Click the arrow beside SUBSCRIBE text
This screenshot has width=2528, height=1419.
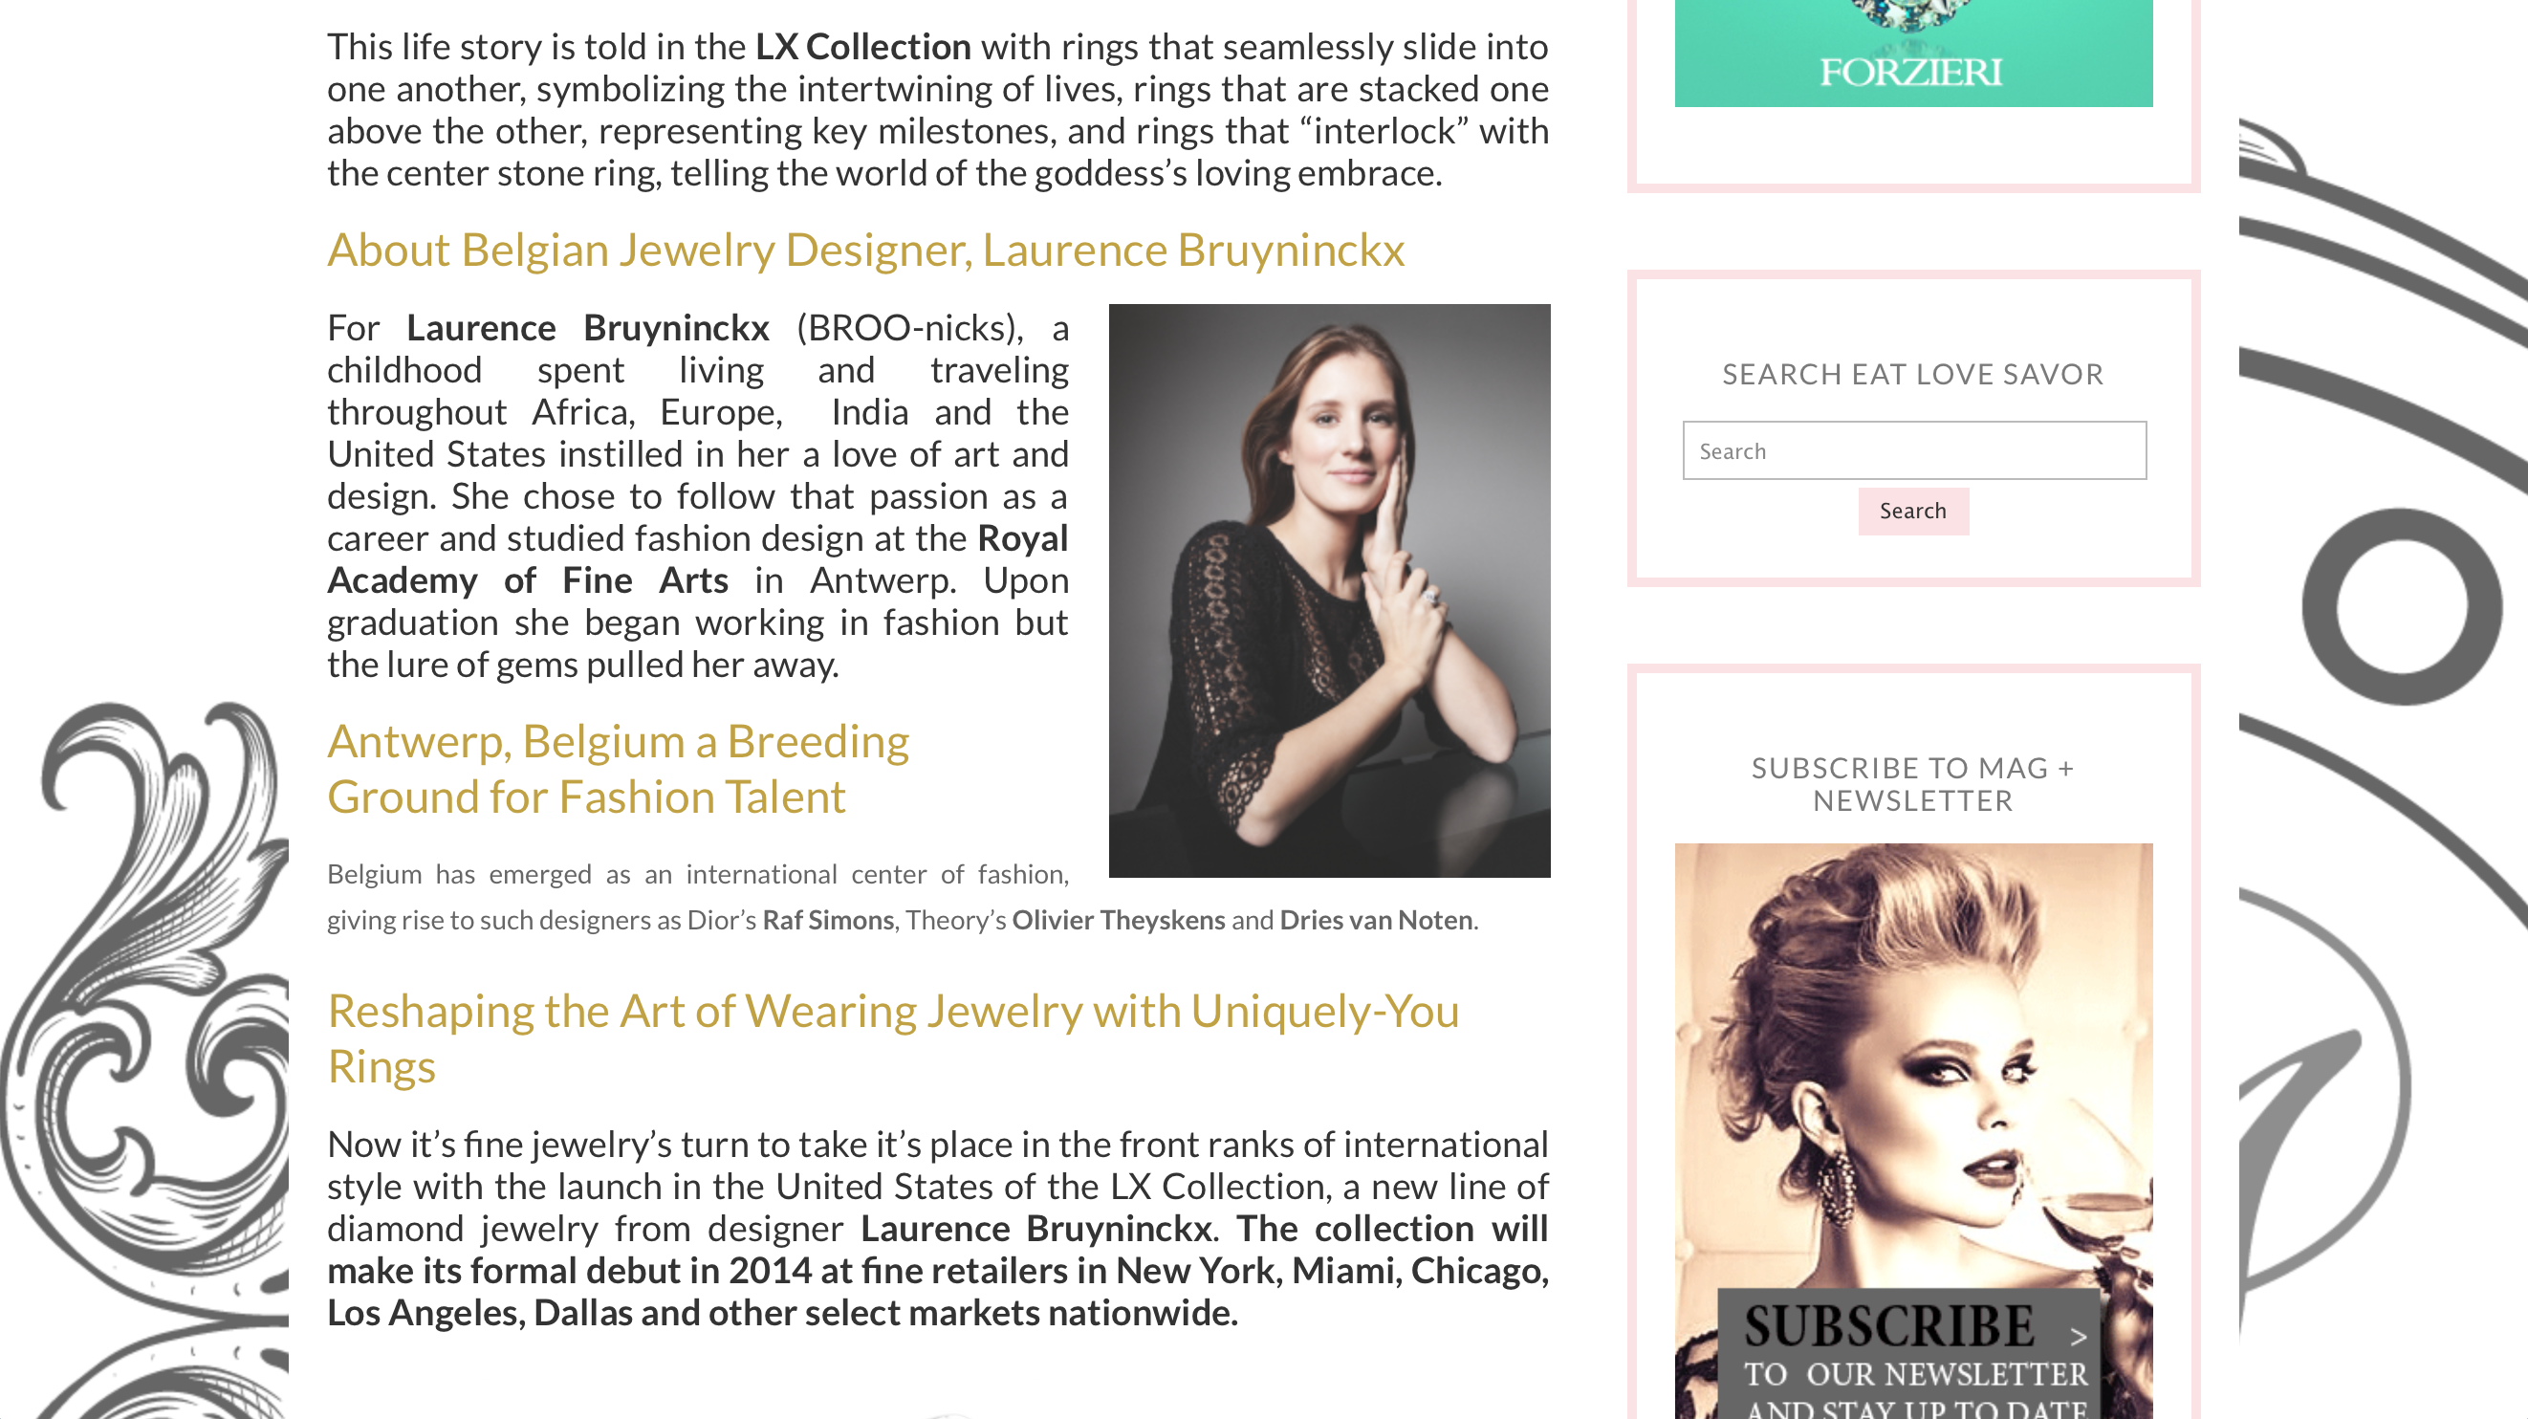click(x=2078, y=1336)
